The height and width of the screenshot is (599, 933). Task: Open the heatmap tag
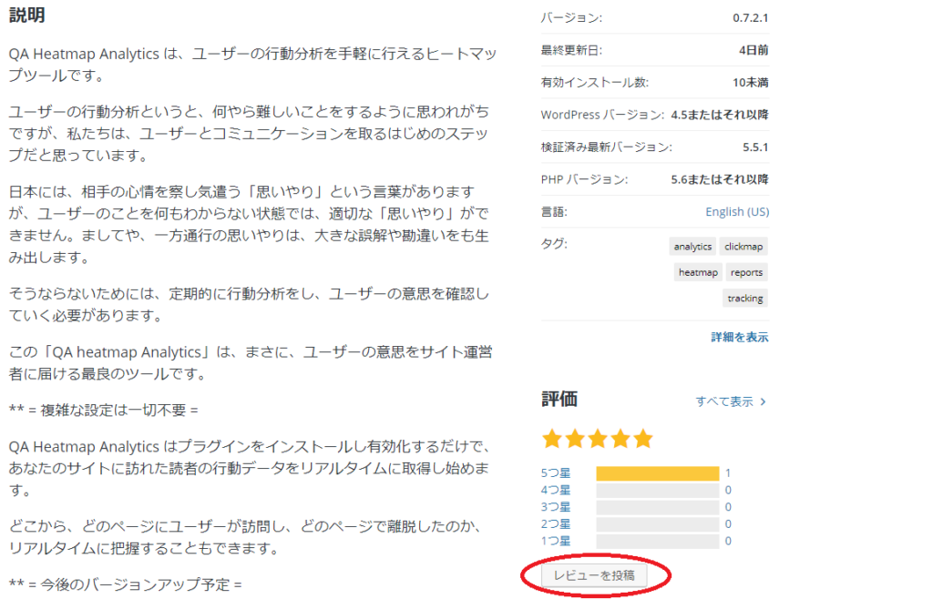(698, 272)
